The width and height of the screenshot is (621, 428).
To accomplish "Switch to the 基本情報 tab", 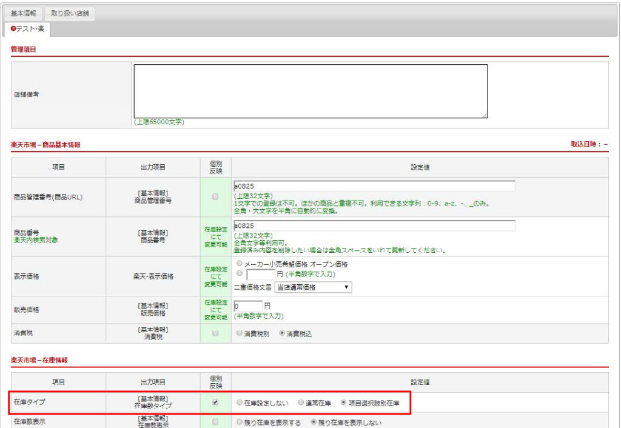I will click(24, 13).
